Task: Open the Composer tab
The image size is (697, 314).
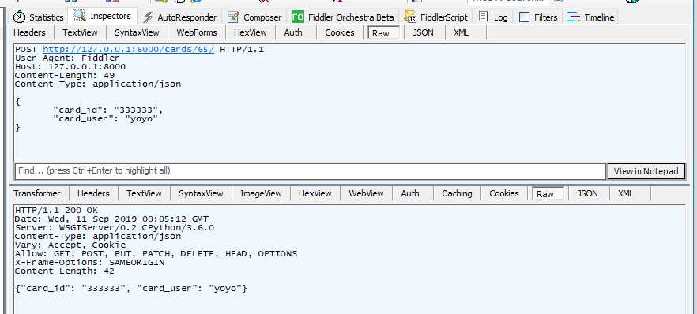Action: pyautogui.click(x=254, y=17)
